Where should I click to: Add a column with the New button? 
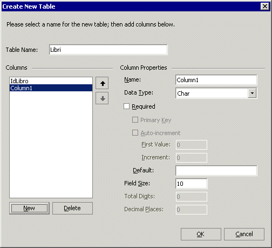29,208
